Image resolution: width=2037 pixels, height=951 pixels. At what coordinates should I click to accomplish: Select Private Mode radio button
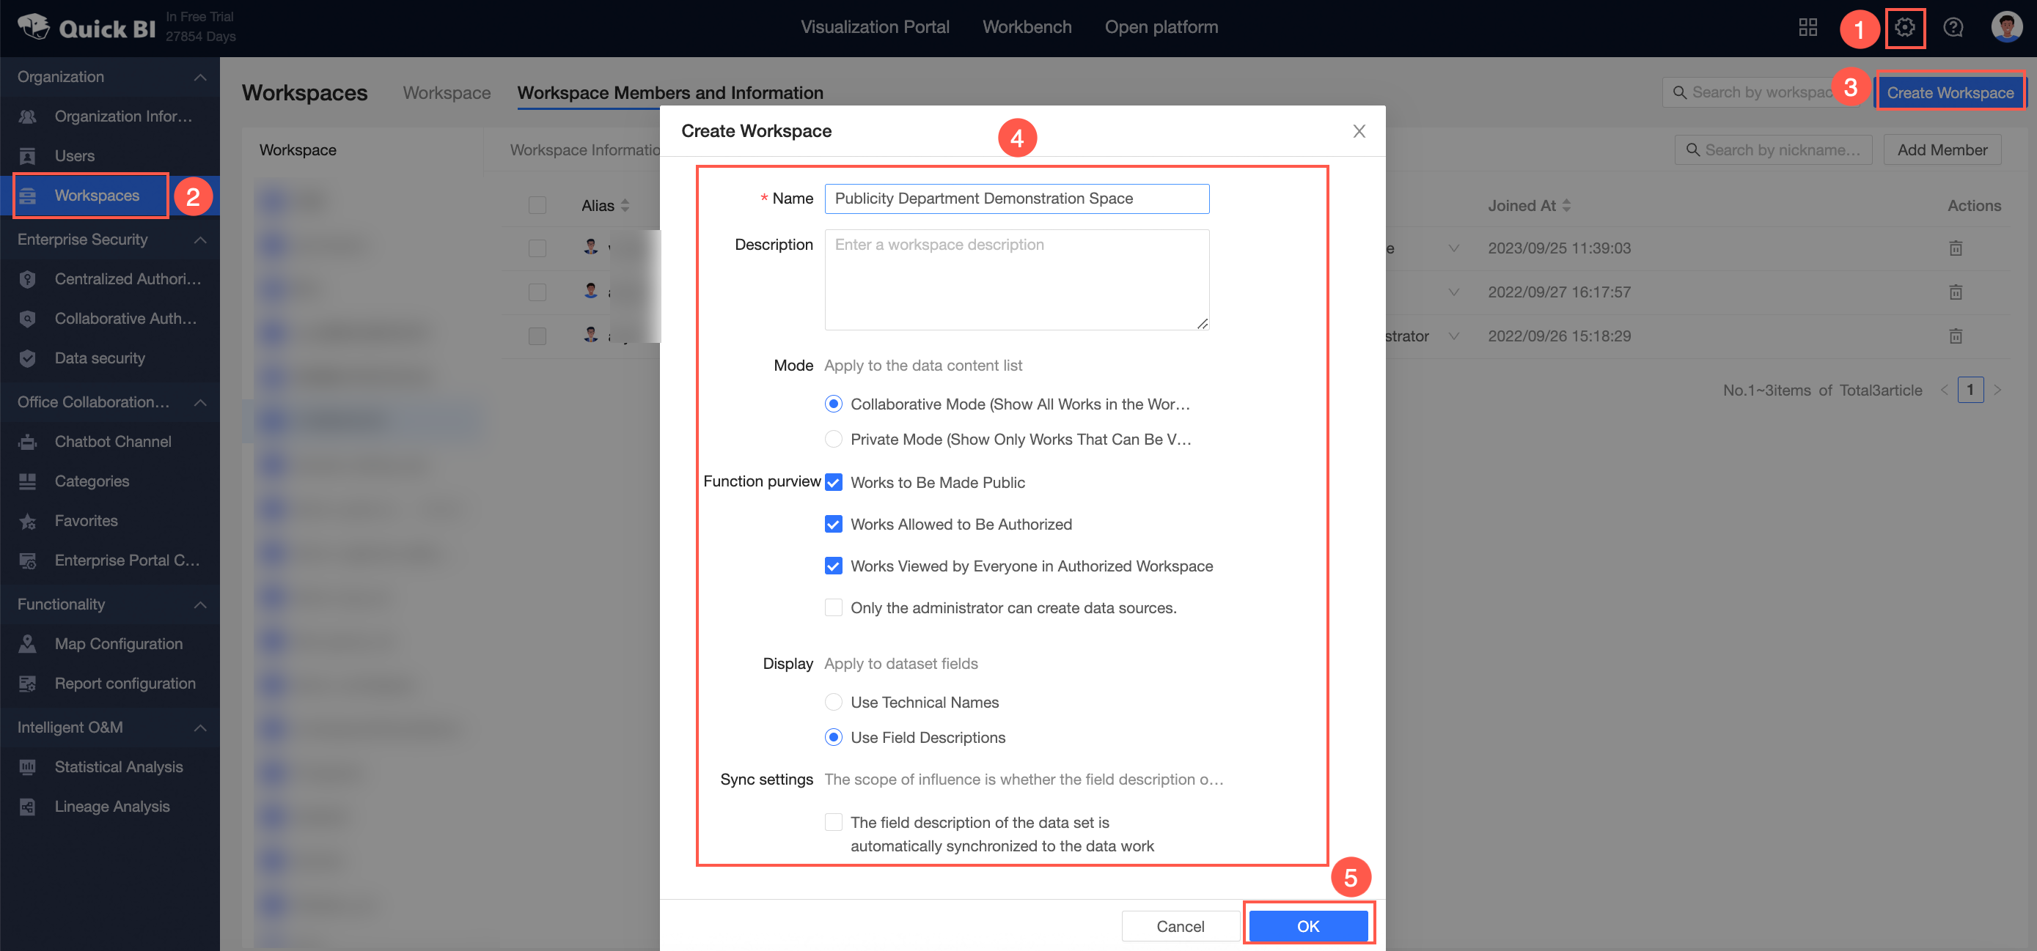(833, 439)
